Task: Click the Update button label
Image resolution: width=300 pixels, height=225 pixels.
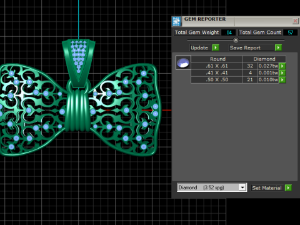Action: (199, 47)
